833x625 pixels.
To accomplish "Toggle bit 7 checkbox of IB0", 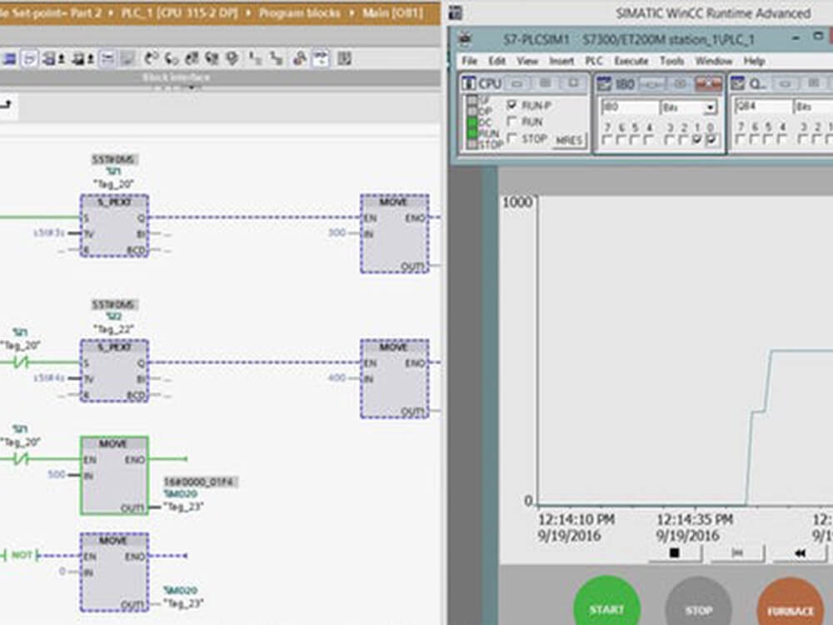I will tap(607, 140).
